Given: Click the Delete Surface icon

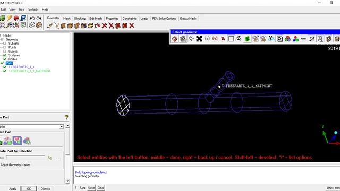Looking at the screenshot, I should point(118,26).
